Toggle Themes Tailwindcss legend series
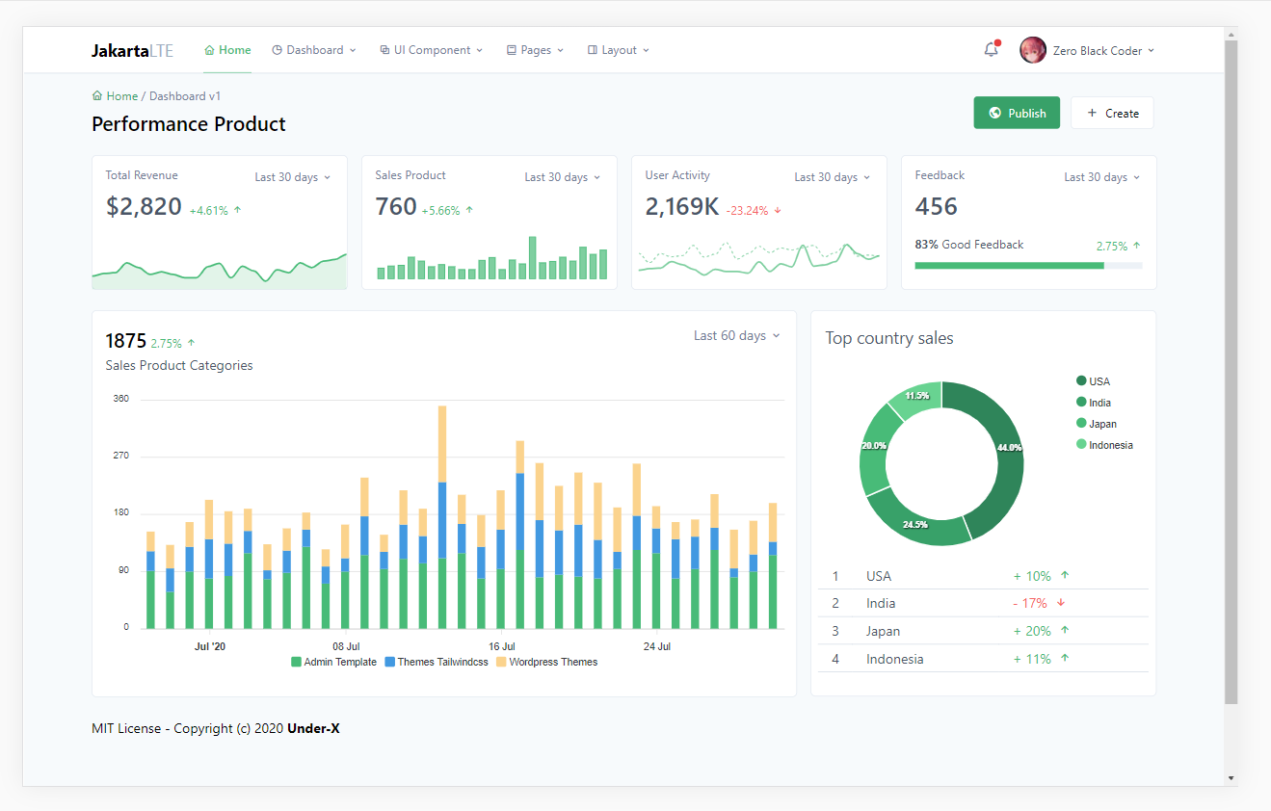The height and width of the screenshot is (811, 1271). (437, 662)
